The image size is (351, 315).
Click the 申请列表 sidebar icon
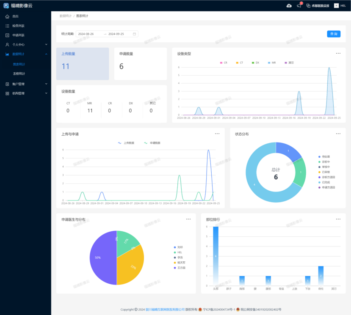7,36
